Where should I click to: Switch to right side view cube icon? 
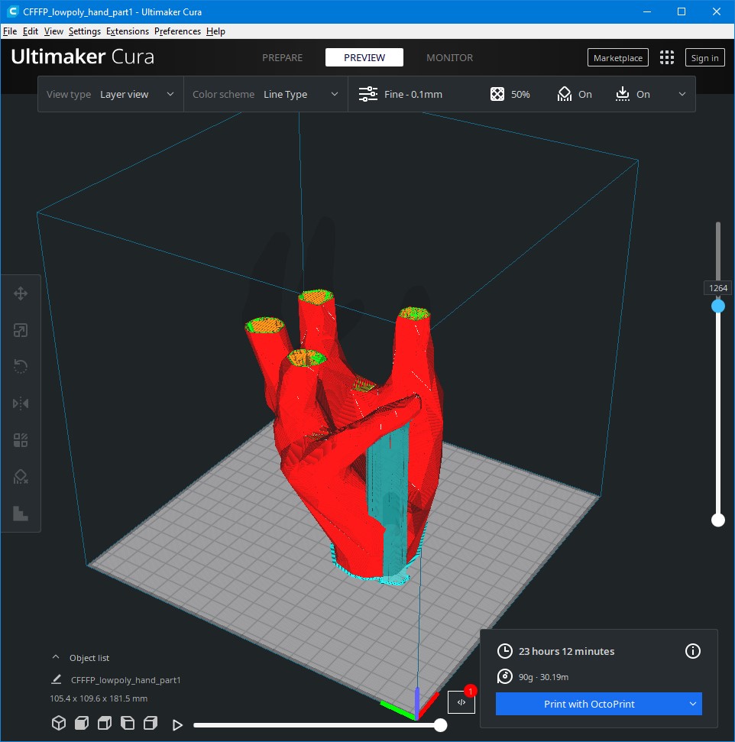point(151,723)
